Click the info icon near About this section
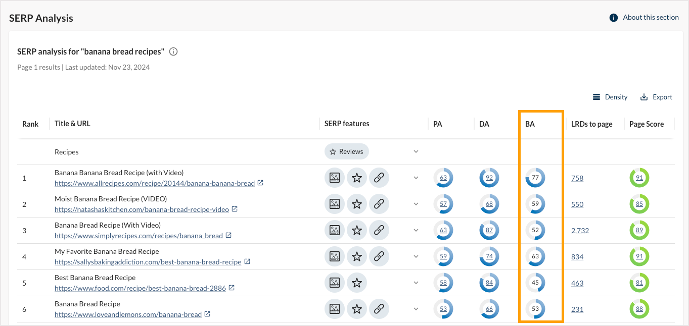The image size is (689, 326). [x=613, y=17]
